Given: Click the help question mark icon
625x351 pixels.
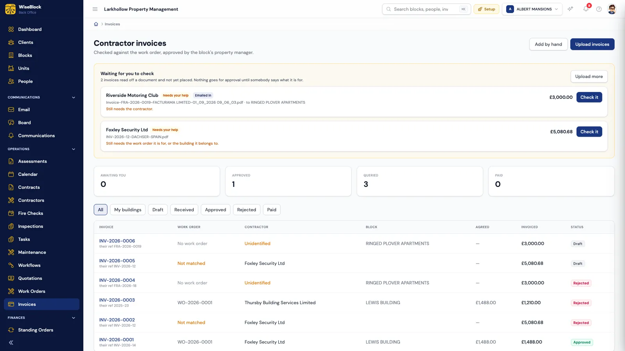Looking at the screenshot, I should [599, 9].
